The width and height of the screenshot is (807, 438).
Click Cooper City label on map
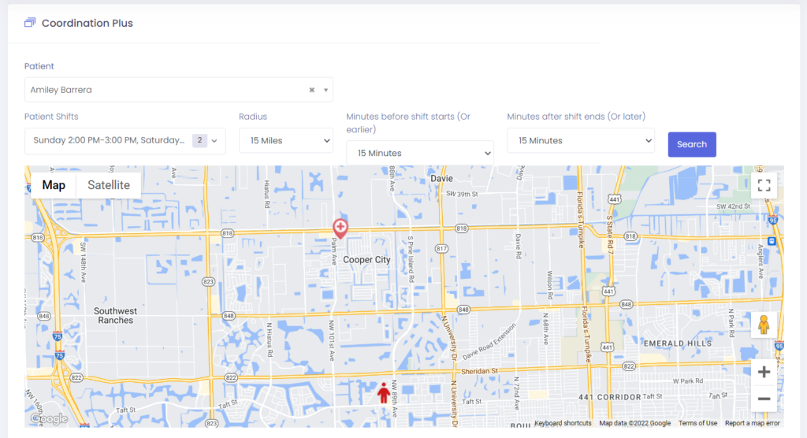[366, 260]
